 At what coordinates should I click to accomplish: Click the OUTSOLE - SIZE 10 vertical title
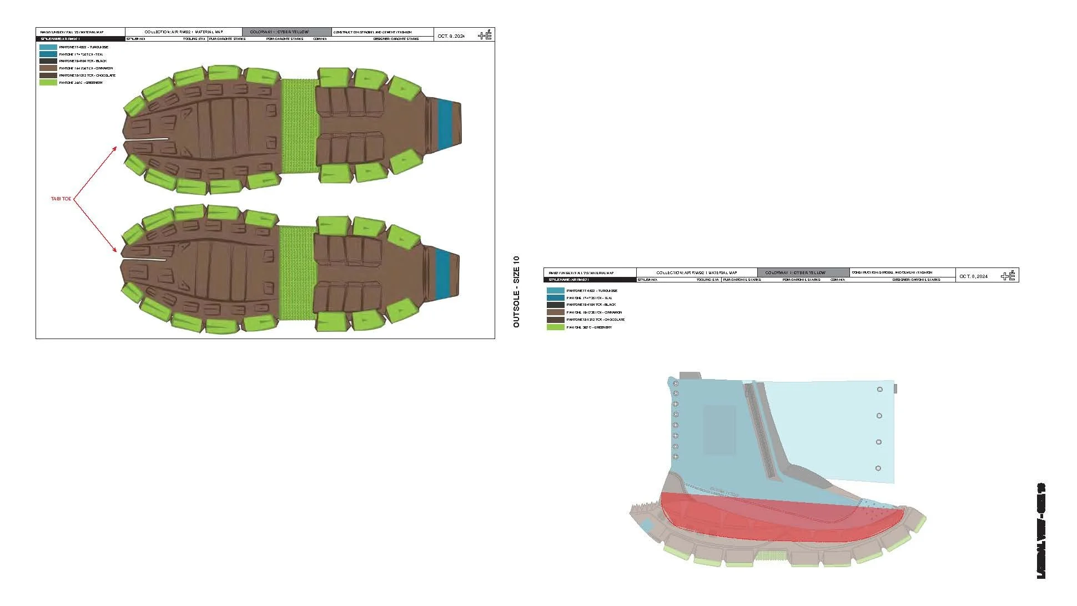[516, 291]
